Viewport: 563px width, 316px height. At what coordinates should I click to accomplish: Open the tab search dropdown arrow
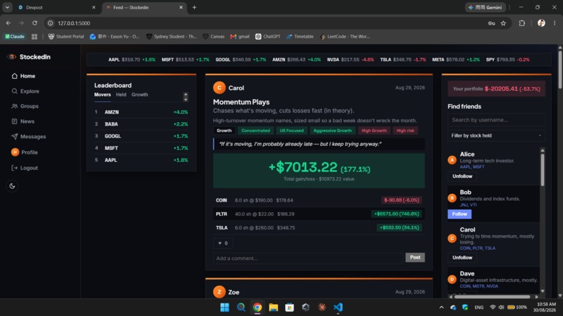tap(7, 7)
